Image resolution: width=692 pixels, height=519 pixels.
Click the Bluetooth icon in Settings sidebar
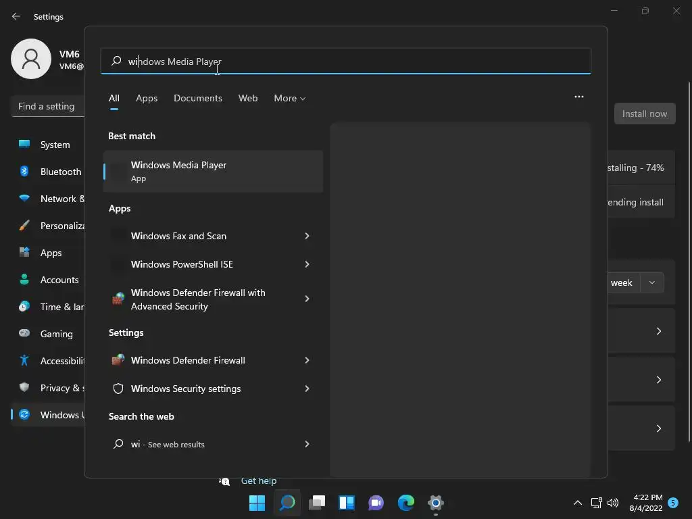pos(24,171)
